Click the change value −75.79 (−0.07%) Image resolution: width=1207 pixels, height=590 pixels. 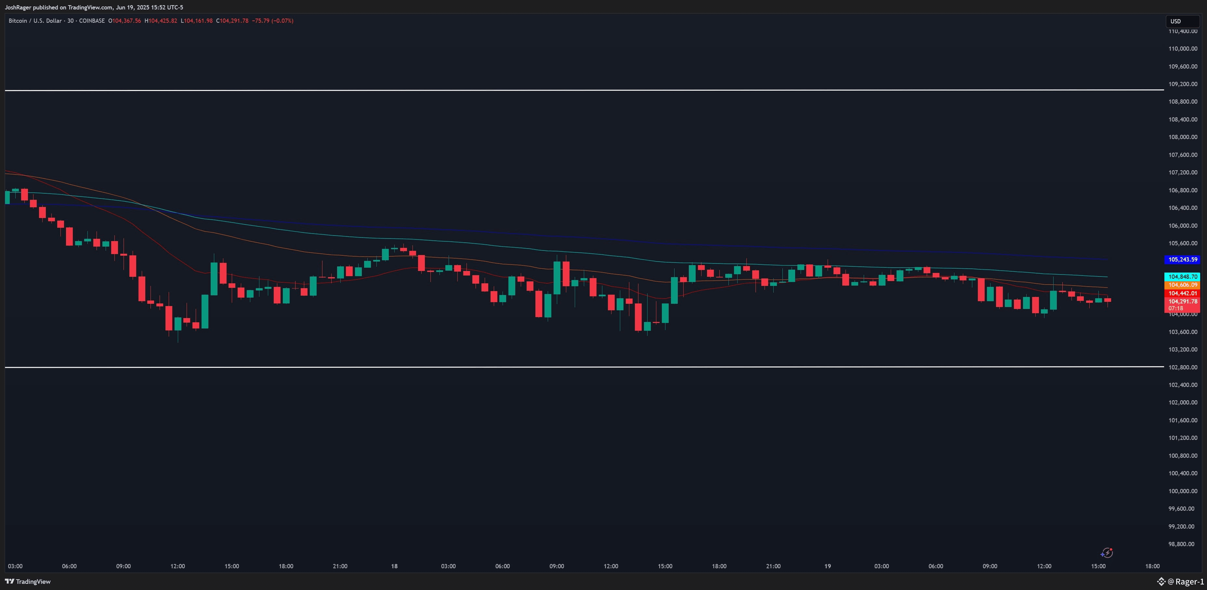pyautogui.click(x=273, y=20)
